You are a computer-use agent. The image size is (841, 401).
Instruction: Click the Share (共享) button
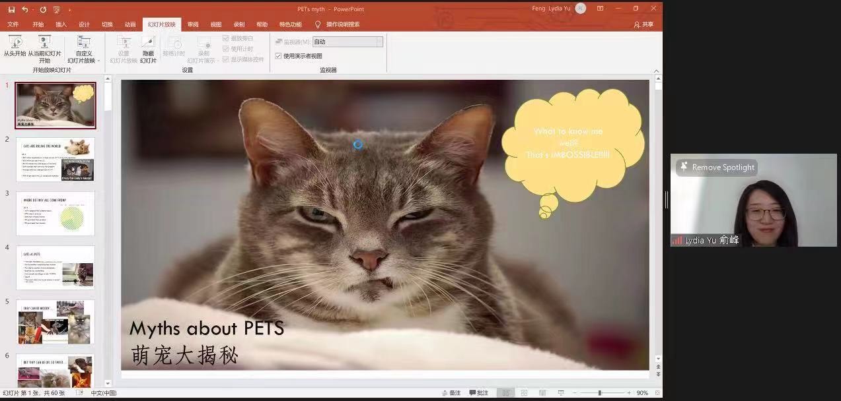tap(643, 24)
